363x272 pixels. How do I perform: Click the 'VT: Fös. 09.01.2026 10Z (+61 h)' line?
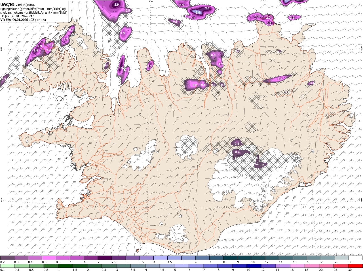tap(23, 20)
